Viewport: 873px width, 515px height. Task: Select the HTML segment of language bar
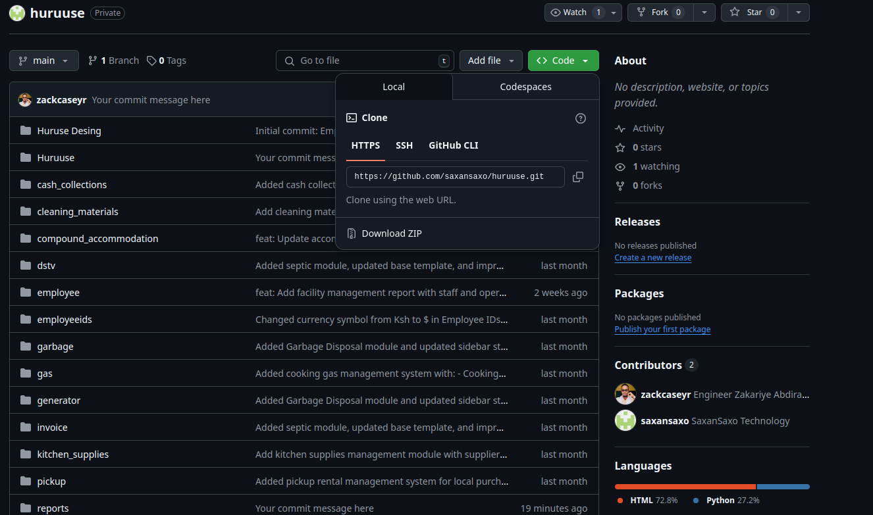(x=685, y=487)
